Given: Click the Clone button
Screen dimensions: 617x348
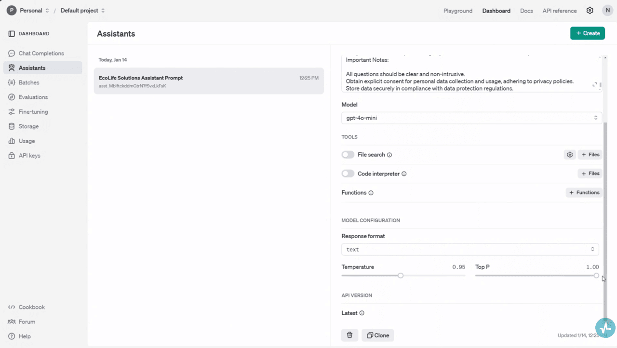Looking at the screenshot, I should pos(378,335).
